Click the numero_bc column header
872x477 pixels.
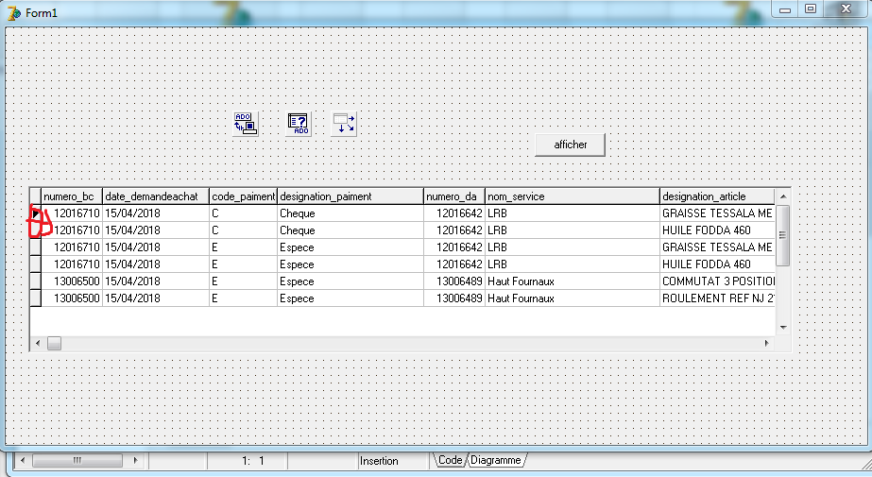[x=72, y=196]
